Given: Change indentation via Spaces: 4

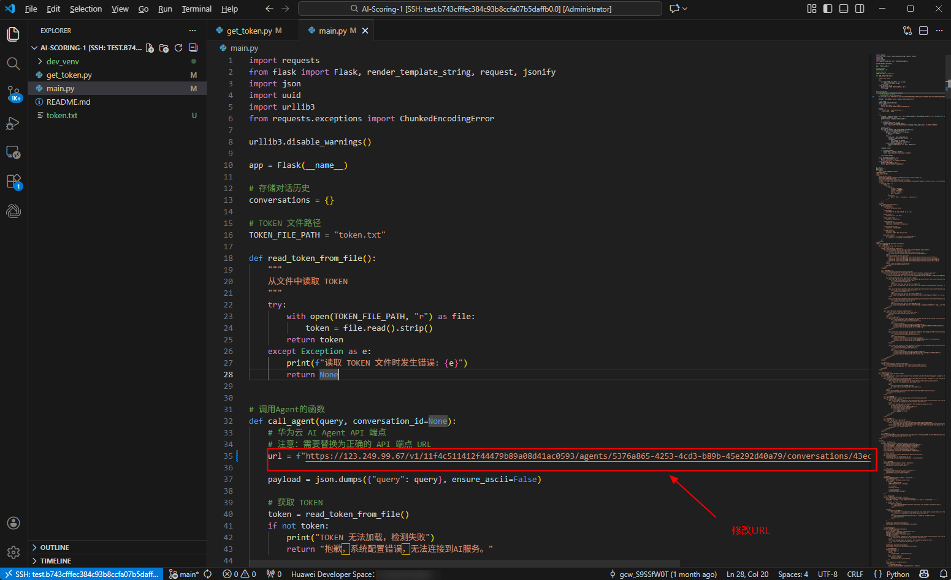Looking at the screenshot, I should click(x=793, y=574).
